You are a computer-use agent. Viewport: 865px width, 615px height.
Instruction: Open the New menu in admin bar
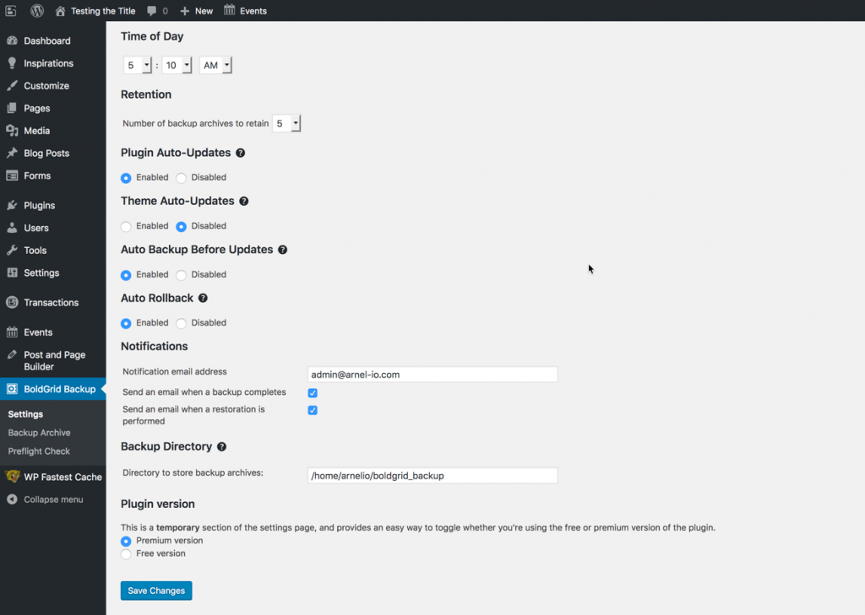pyautogui.click(x=195, y=10)
